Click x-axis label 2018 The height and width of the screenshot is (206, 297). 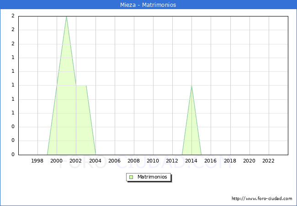pos(230,161)
